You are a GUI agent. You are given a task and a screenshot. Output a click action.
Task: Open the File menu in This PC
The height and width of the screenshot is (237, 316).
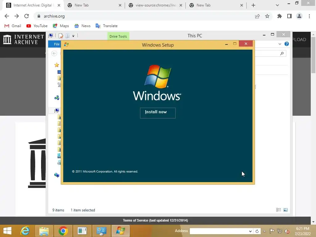(x=55, y=44)
